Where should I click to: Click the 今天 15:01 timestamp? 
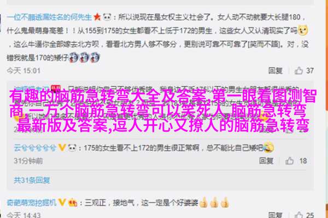[x=24, y=71]
